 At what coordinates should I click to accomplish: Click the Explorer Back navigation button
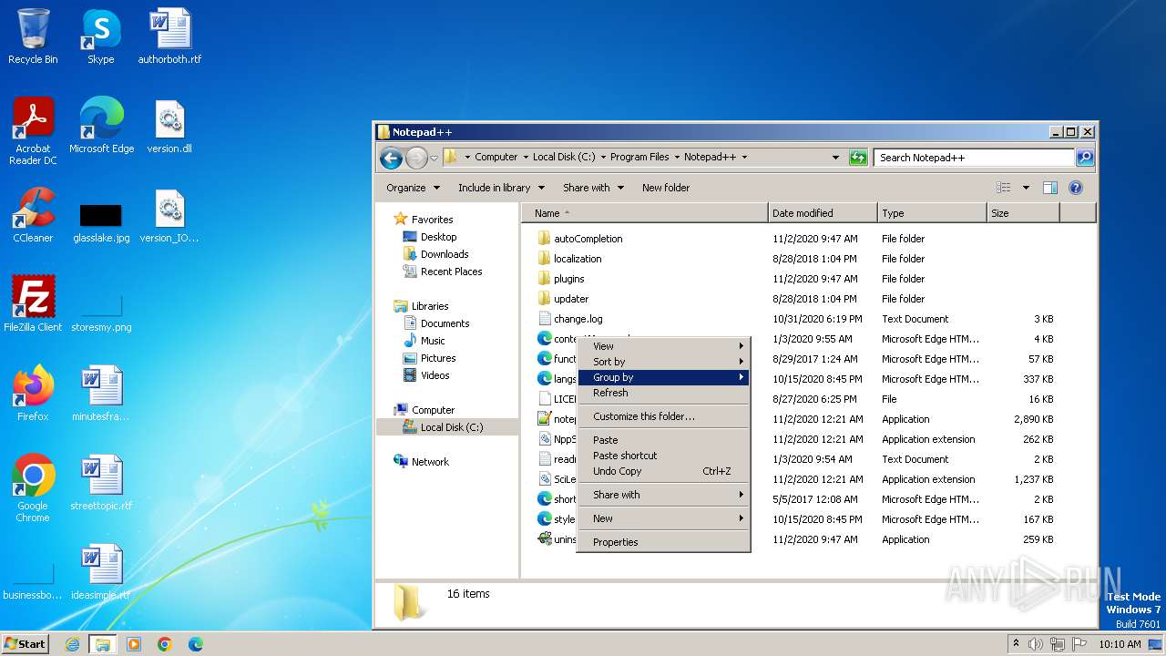391,158
